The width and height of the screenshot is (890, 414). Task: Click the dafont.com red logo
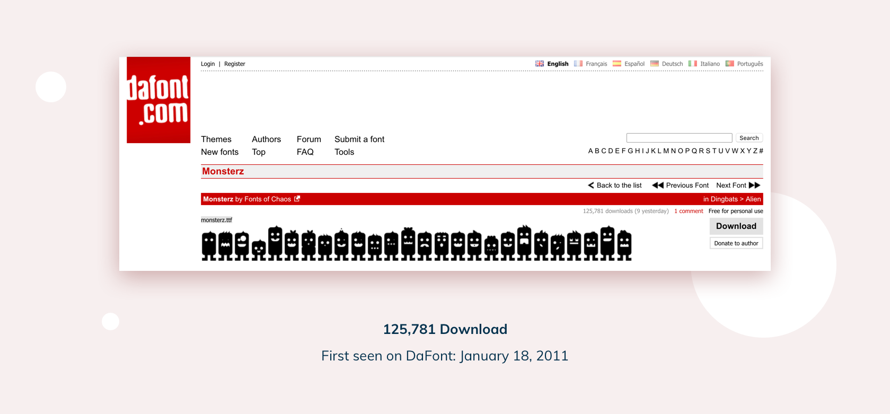coord(158,100)
